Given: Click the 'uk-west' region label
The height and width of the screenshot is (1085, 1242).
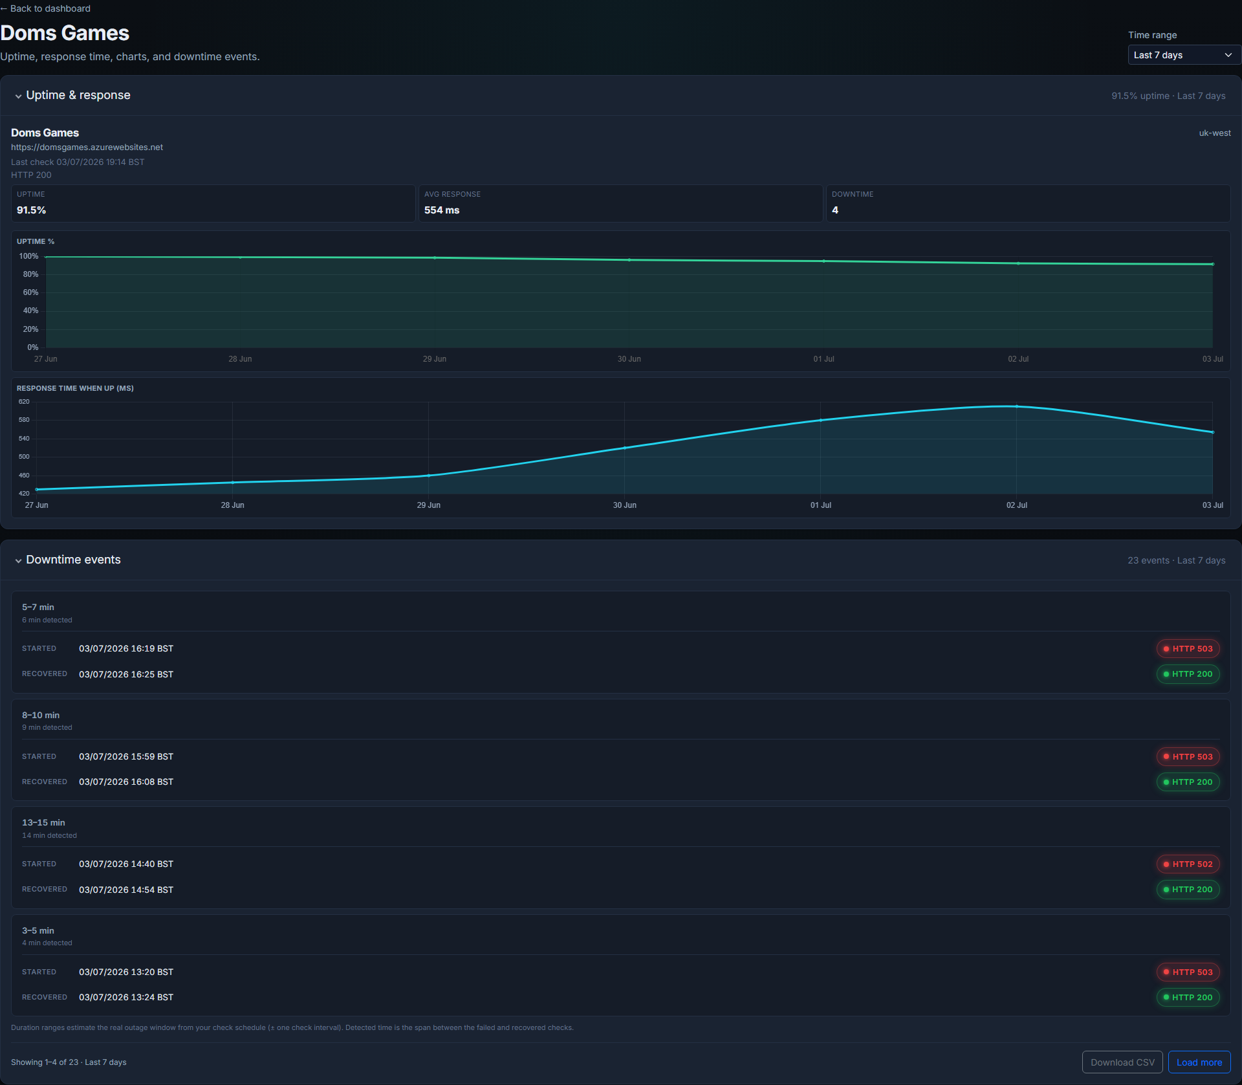Looking at the screenshot, I should 1215,133.
